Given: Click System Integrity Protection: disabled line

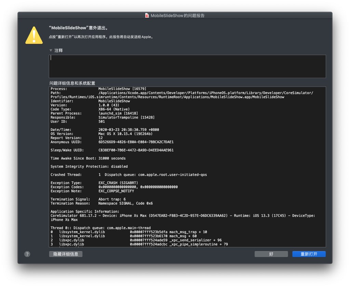Looking at the screenshot, I should (89, 166).
